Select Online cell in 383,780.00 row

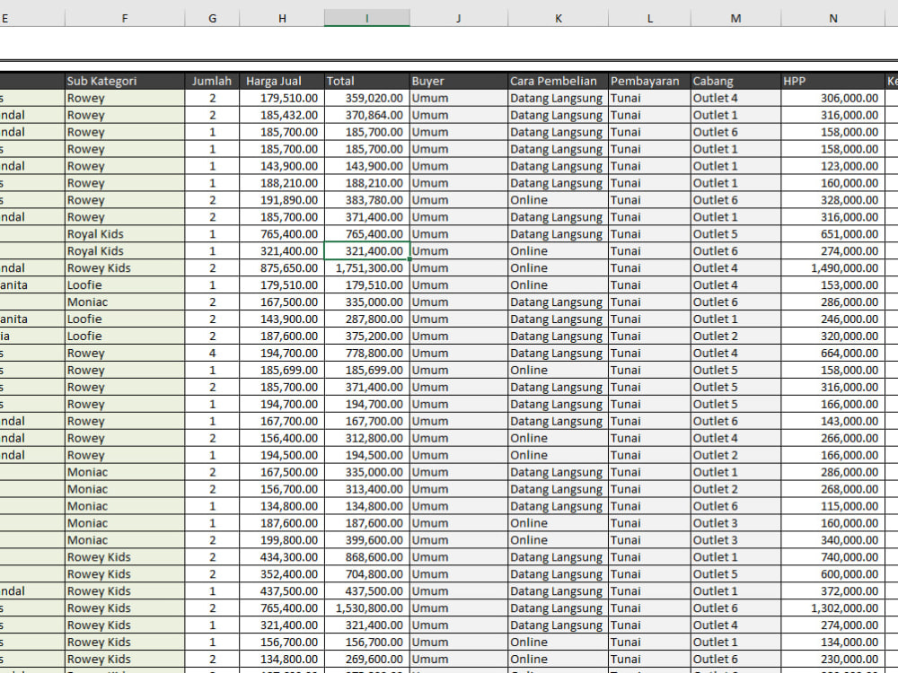pyautogui.click(x=558, y=200)
